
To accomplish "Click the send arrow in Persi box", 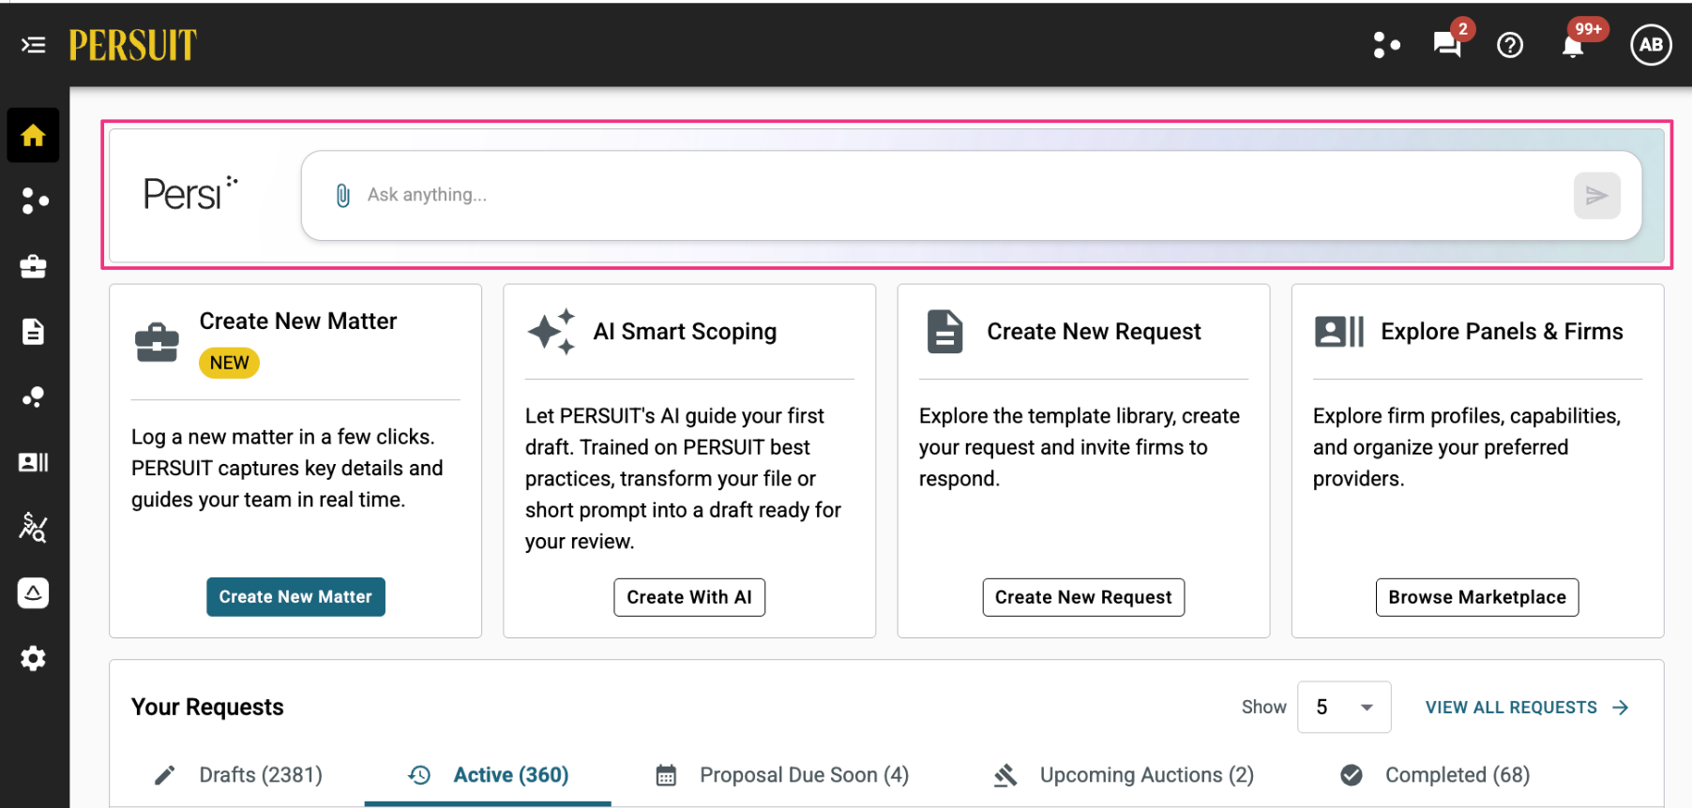I will (1596, 195).
